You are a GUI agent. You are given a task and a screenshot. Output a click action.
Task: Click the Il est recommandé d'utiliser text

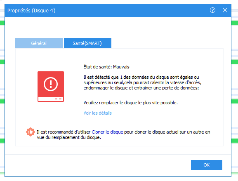point(64,132)
